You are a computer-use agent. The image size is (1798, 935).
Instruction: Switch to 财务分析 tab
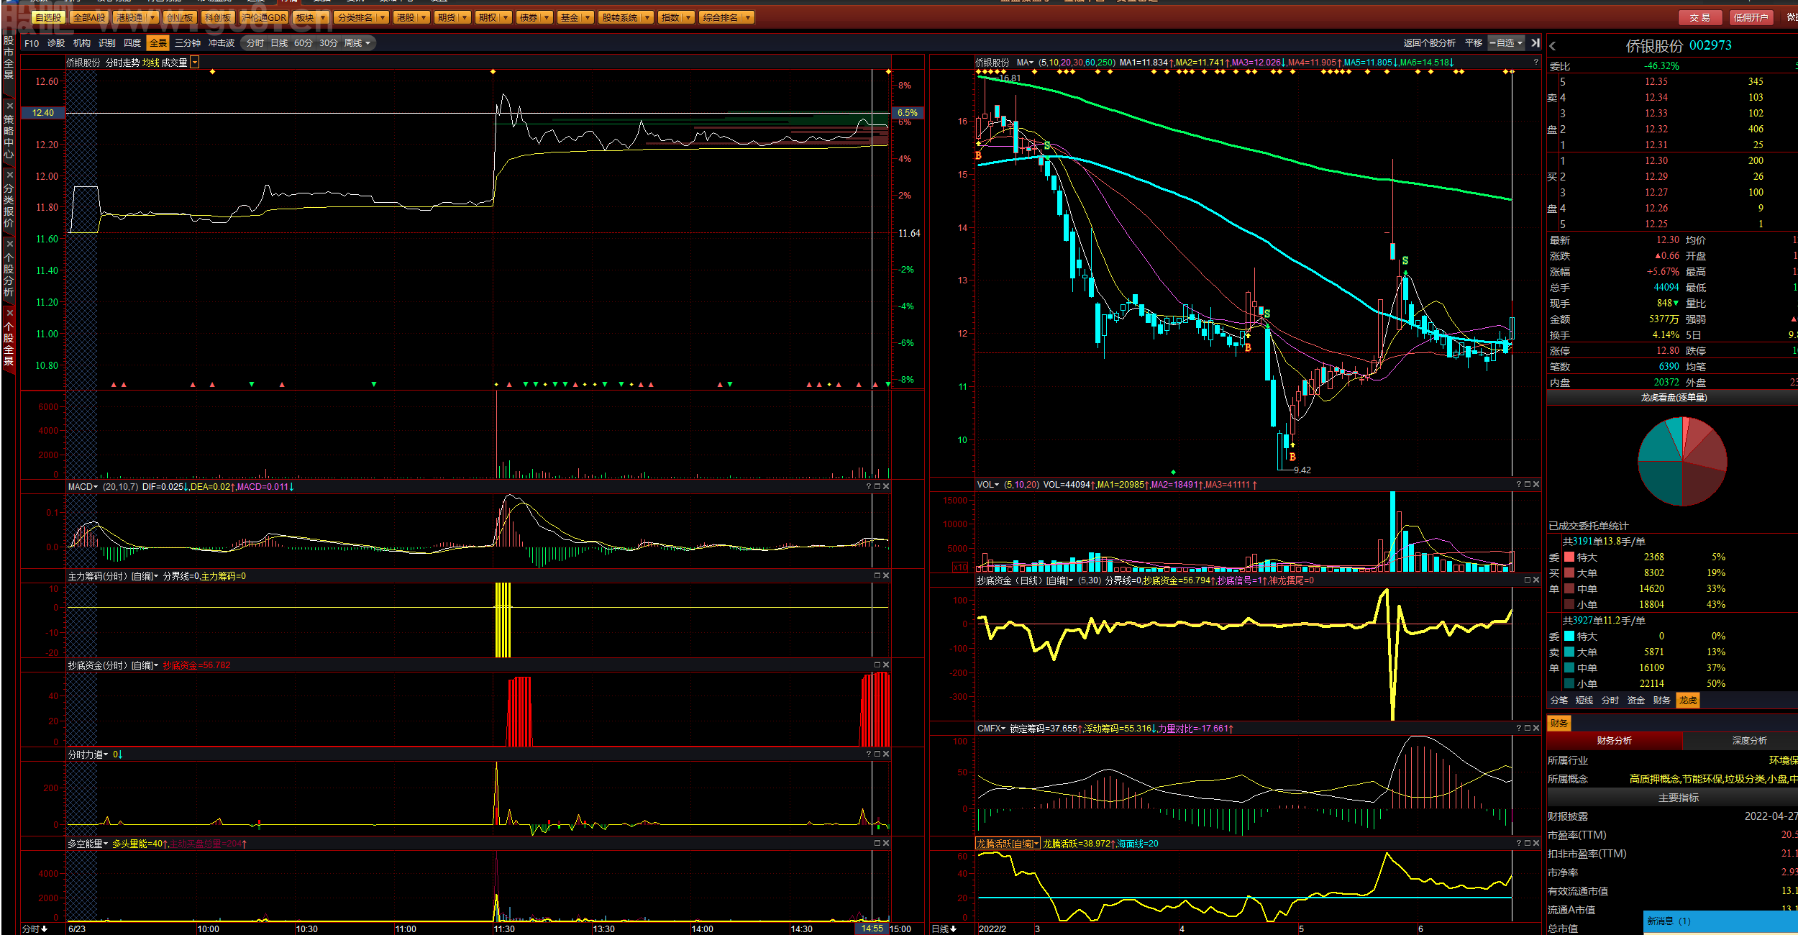click(1614, 740)
